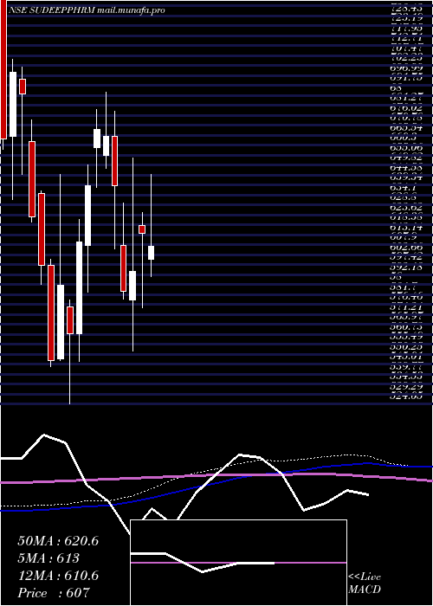Click the 581.7 price axis label
Screen dimensions: 433x606
tap(403, 287)
